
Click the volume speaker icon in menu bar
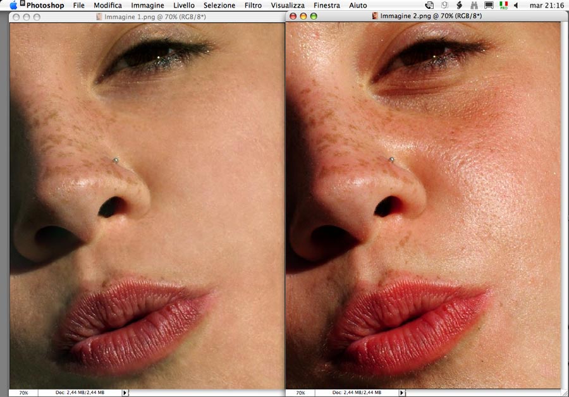click(x=517, y=5)
